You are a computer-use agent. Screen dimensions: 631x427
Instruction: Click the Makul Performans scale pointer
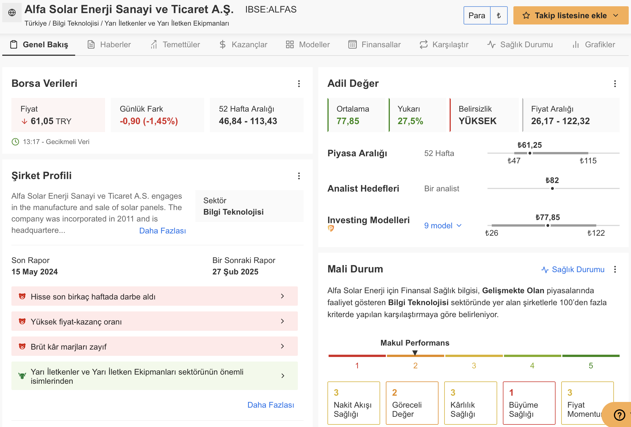[415, 353]
